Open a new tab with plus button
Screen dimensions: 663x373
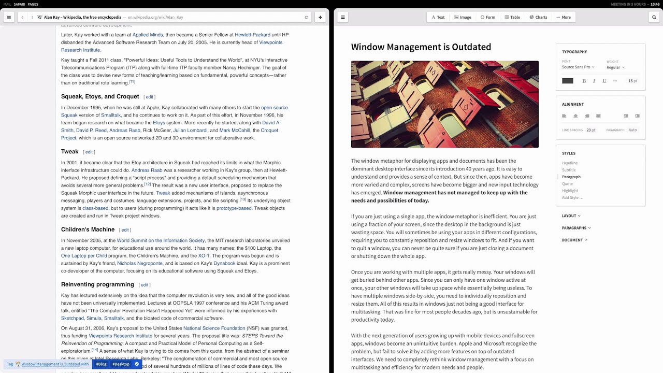tap(320, 17)
